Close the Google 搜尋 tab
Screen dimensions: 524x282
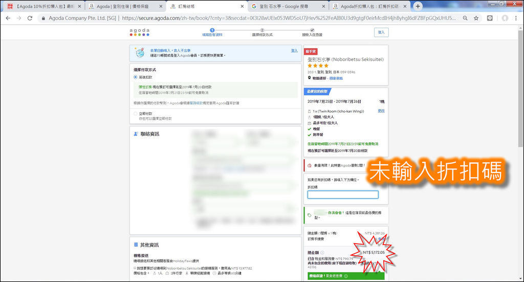pos(323,6)
